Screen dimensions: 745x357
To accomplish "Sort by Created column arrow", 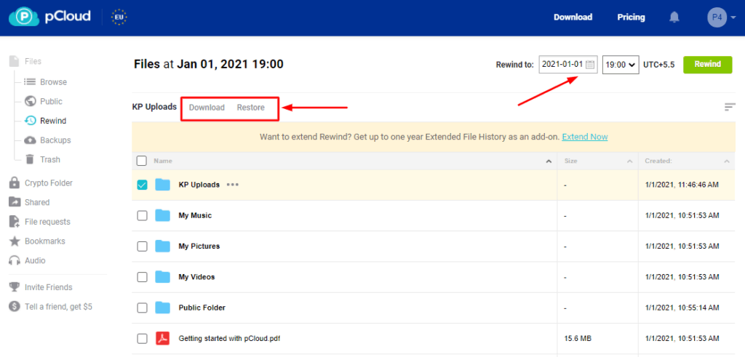I will point(727,161).
